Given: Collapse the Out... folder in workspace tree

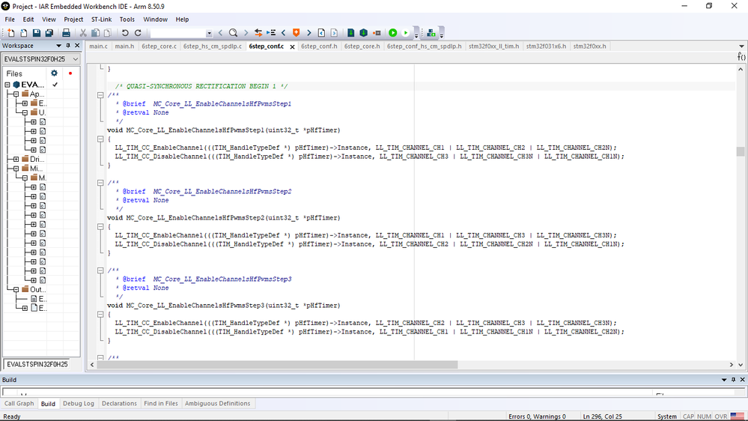Looking at the screenshot, I should (16, 290).
